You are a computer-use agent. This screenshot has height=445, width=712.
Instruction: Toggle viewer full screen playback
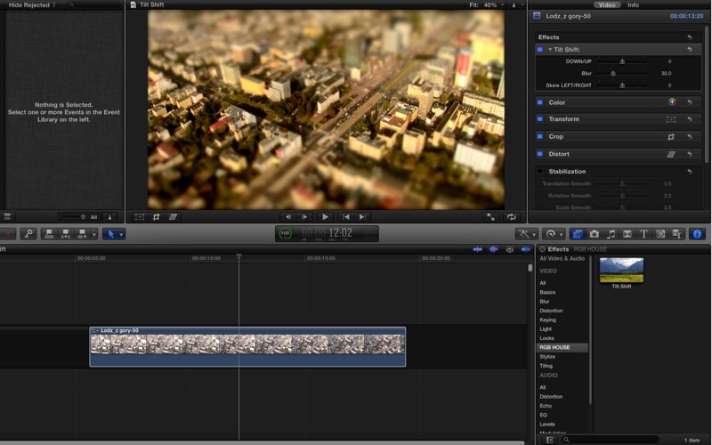[490, 216]
